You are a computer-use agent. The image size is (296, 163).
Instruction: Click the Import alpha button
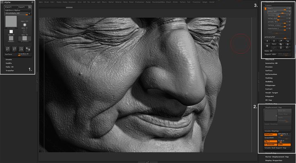point(11,7)
